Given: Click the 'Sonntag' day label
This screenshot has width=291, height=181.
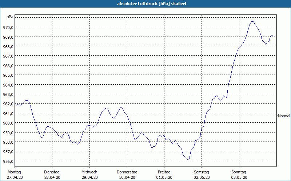Looking at the screenshot, I should click(239, 172).
